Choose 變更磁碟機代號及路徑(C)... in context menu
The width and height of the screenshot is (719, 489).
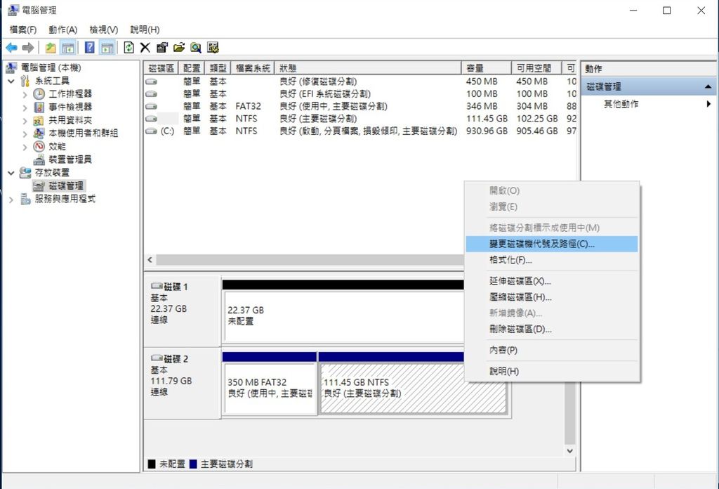click(x=552, y=244)
